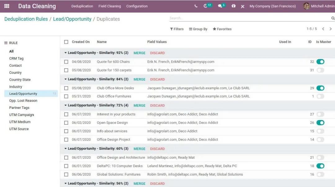This screenshot has width=335, height=187.
Task: Select the All rule filter
Action: pos(11,51)
